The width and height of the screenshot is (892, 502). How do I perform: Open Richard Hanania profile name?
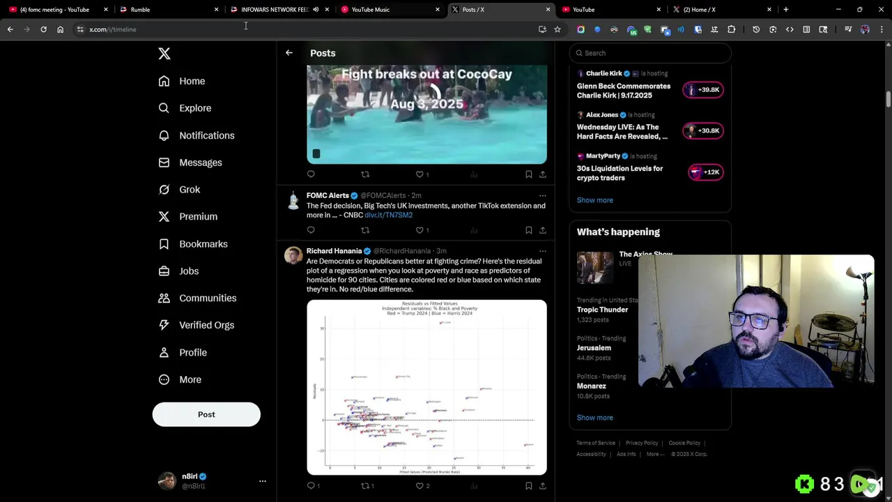tap(334, 251)
